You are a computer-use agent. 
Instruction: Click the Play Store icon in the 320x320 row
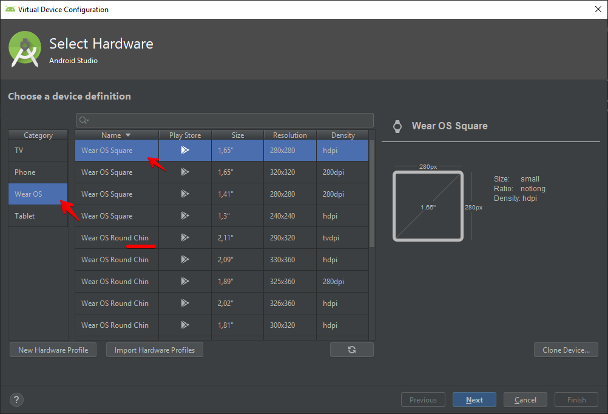(185, 172)
